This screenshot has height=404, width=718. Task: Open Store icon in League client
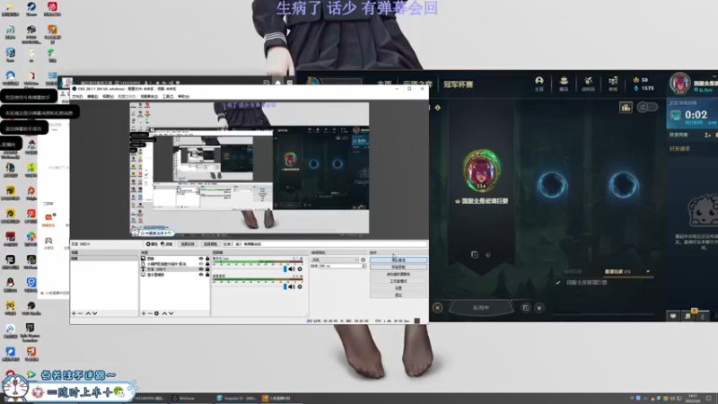[613, 83]
